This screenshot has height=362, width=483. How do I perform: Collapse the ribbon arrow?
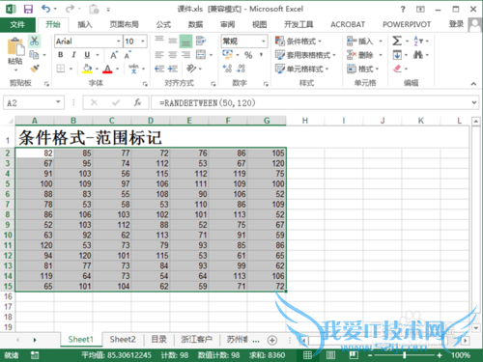click(x=473, y=84)
